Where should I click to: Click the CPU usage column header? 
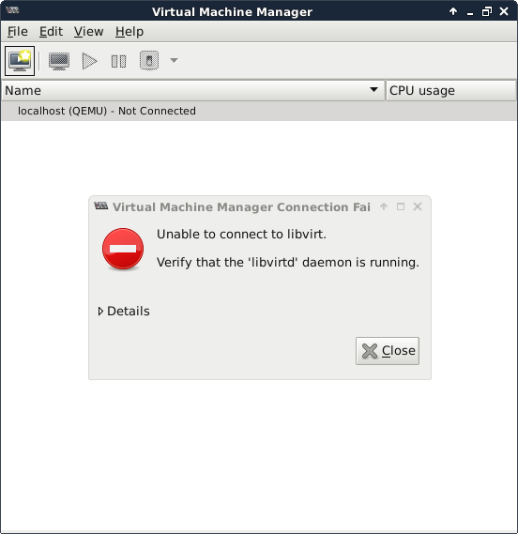(x=451, y=91)
